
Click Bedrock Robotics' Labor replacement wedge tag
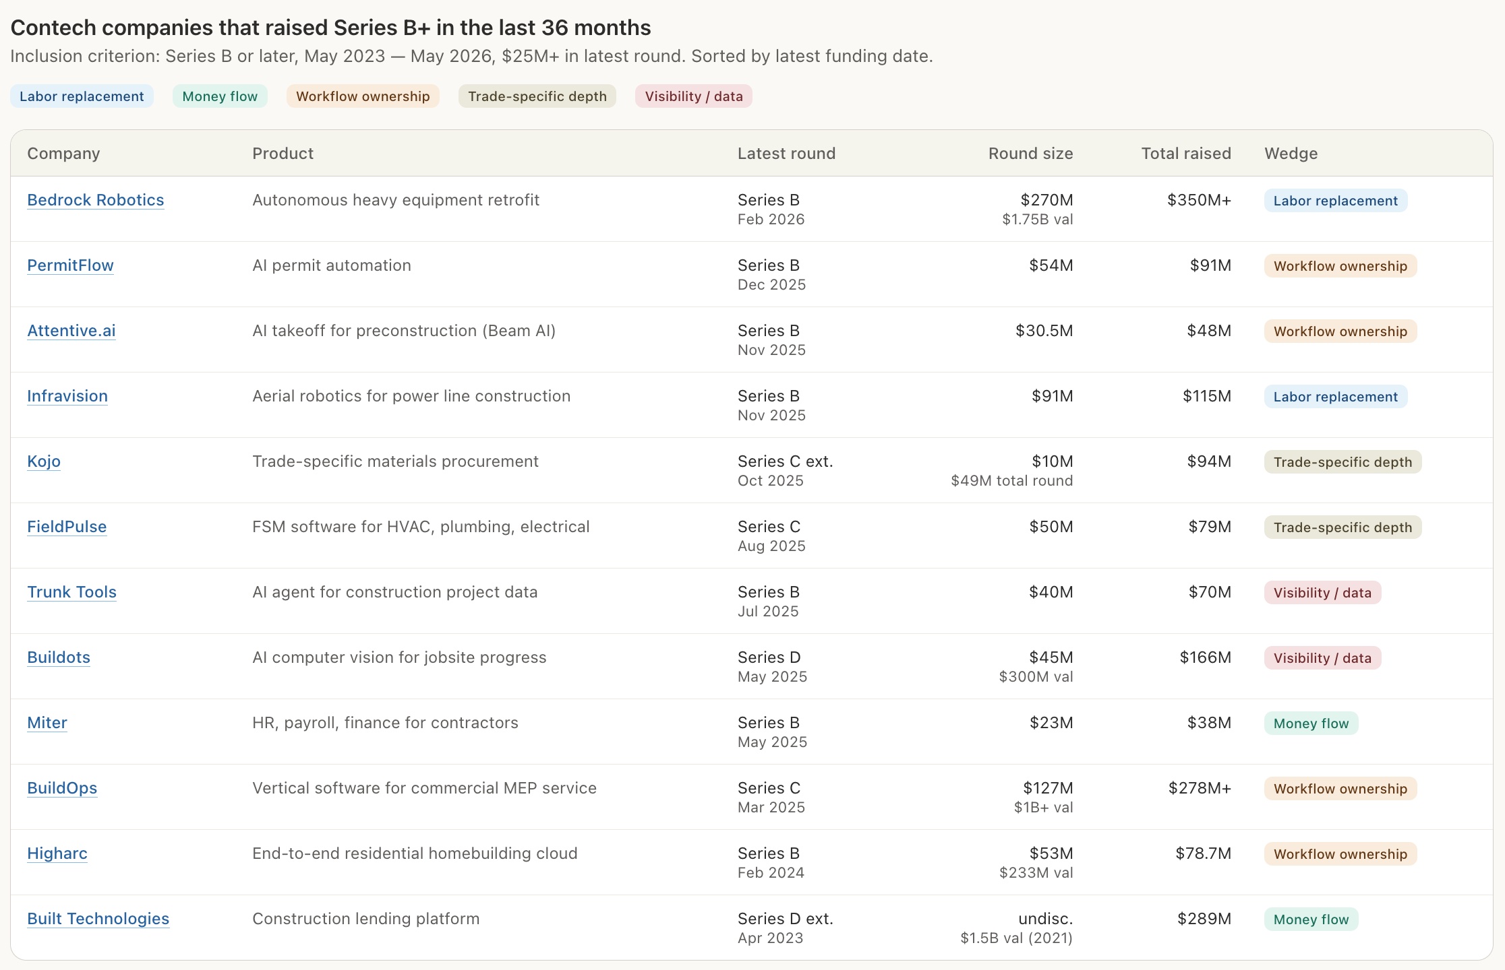click(x=1336, y=201)
